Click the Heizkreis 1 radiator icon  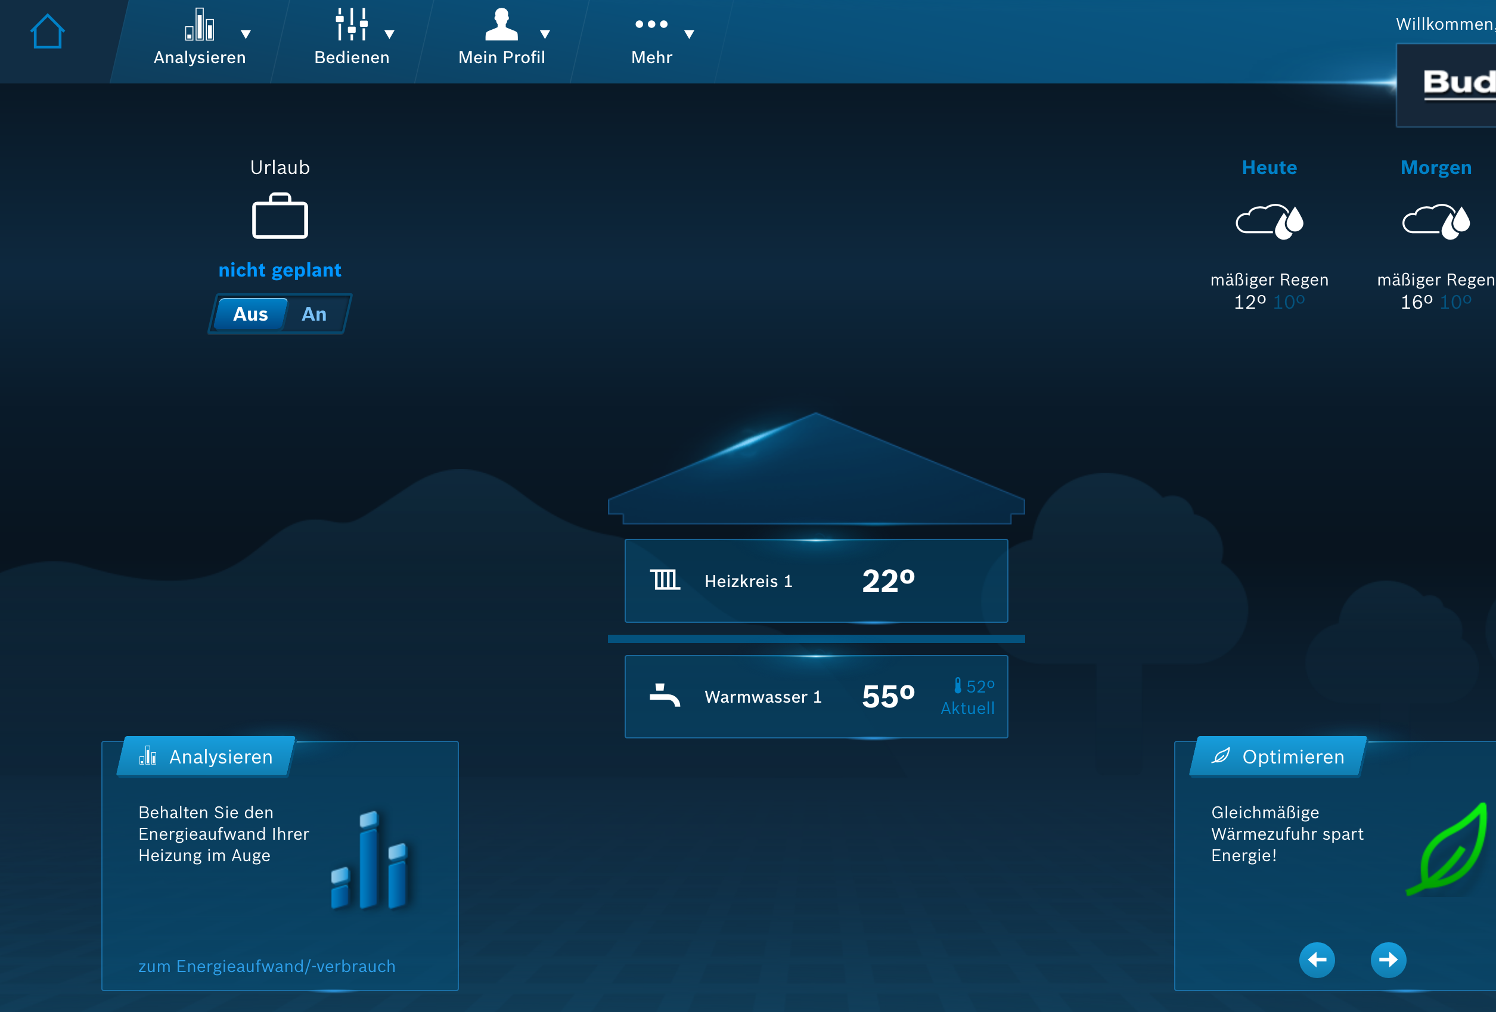point(665,579)
